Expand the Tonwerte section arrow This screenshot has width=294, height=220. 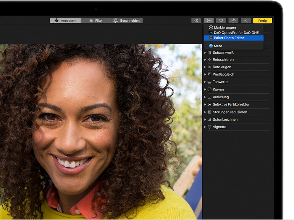205,82
